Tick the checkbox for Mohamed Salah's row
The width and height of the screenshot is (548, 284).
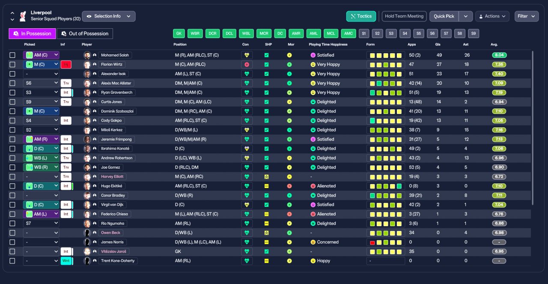12,55
